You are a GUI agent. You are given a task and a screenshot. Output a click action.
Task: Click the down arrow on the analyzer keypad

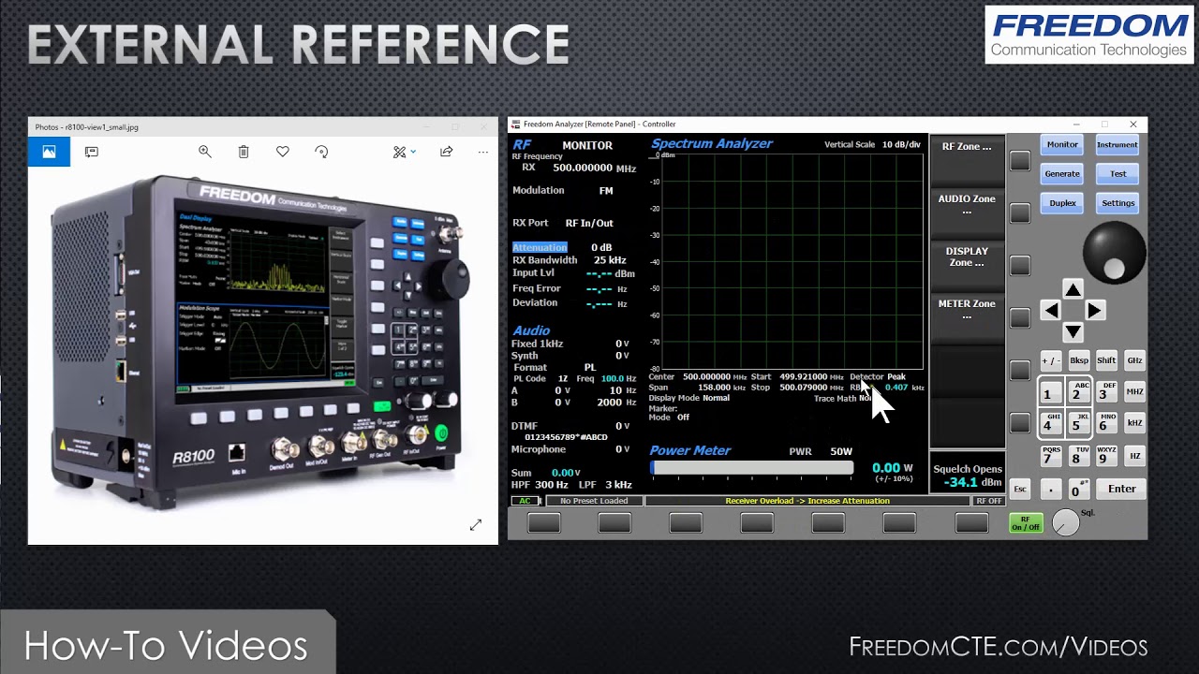[1073, 332]
